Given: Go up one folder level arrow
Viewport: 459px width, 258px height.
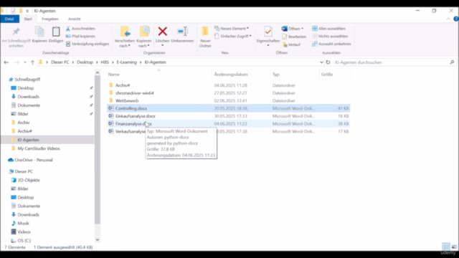Looking at the screenshot, I should pos(32,62).
